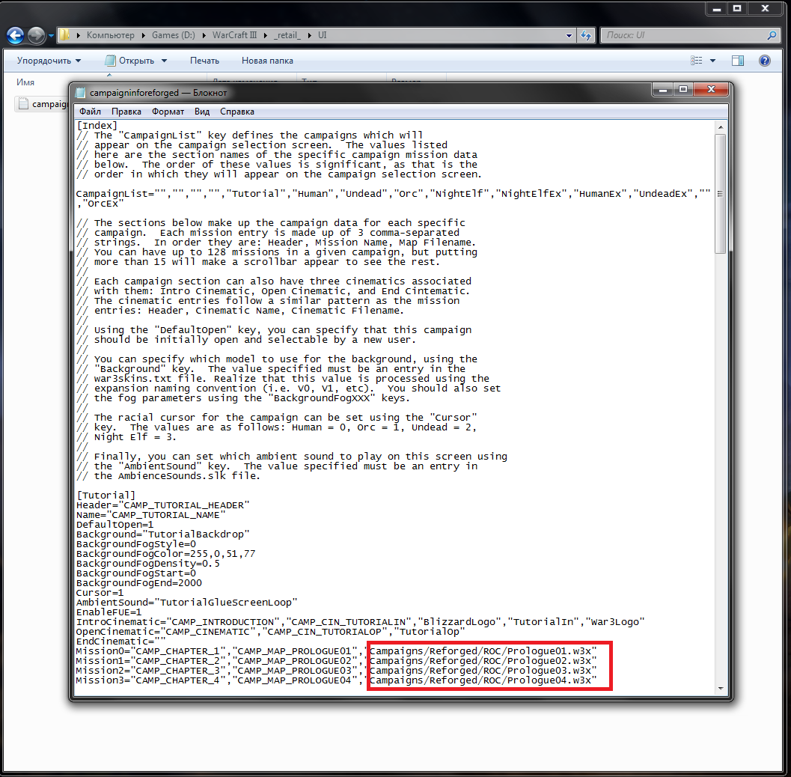Open file via Открыть toolbar button
Image resolution: width=791 pixels, height=777 pixels.
[131, 61]
